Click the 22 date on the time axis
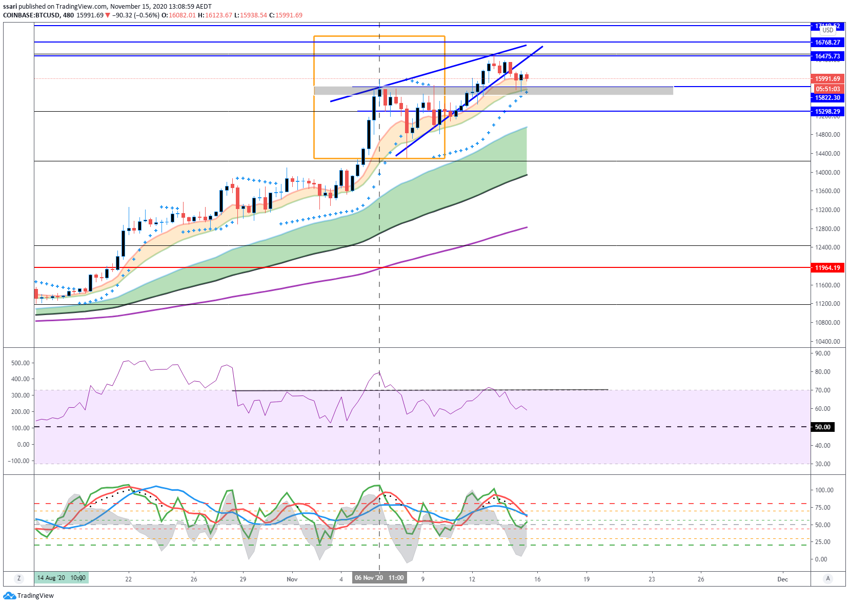The image size is (849, 605). click(128, 579)
